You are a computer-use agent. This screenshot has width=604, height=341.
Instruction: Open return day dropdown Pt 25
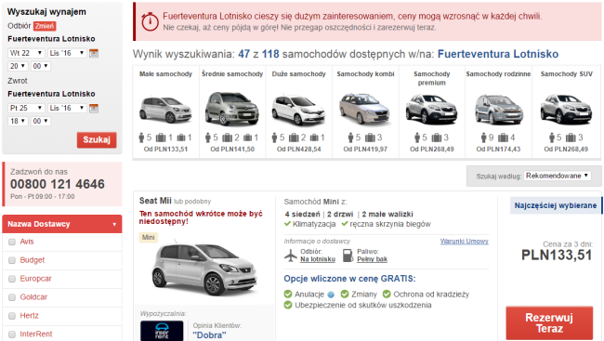pyautogui.click(x=26, y=109)
